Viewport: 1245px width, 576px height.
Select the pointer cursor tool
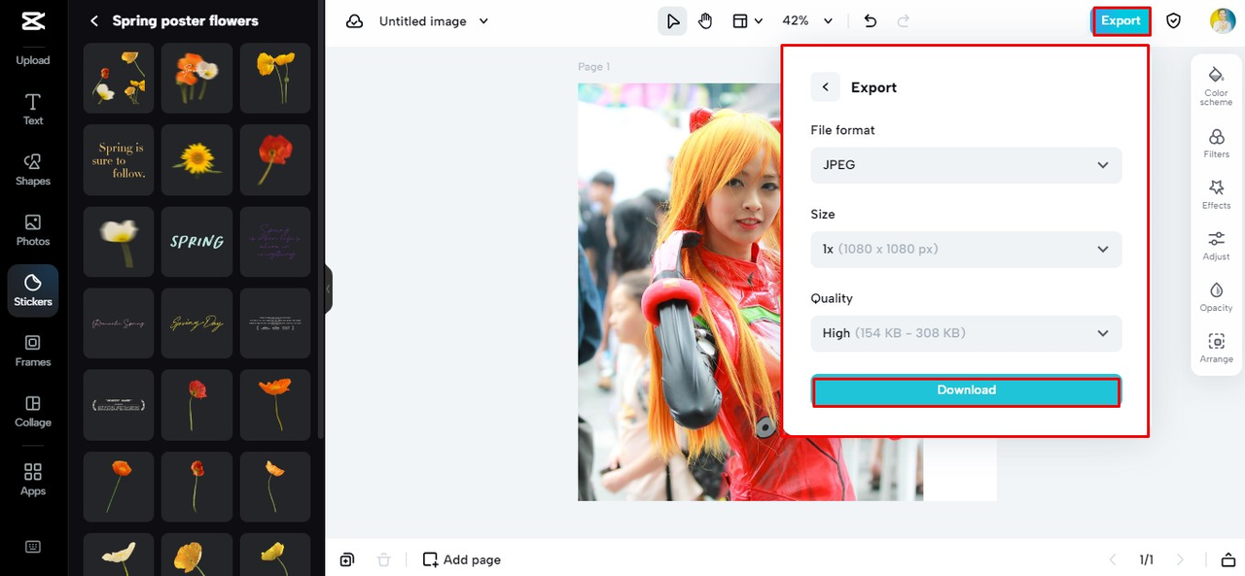(672, 20)
